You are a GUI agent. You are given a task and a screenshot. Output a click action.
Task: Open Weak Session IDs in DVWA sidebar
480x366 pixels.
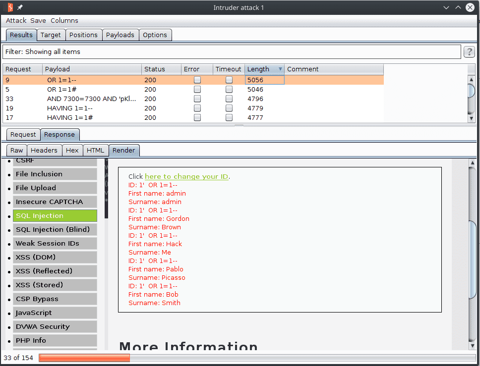tap(55, 243)
